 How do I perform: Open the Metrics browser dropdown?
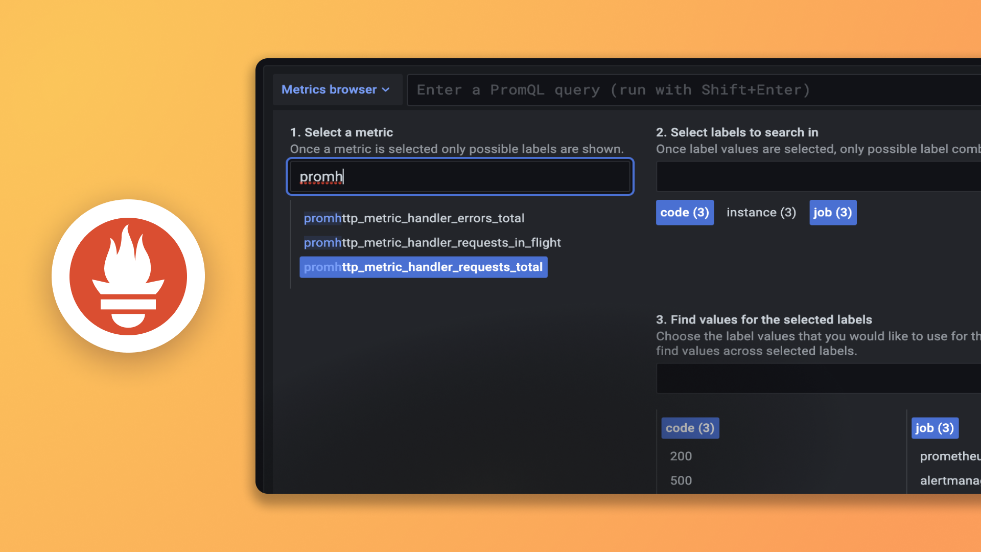click(x=329, y=89)
